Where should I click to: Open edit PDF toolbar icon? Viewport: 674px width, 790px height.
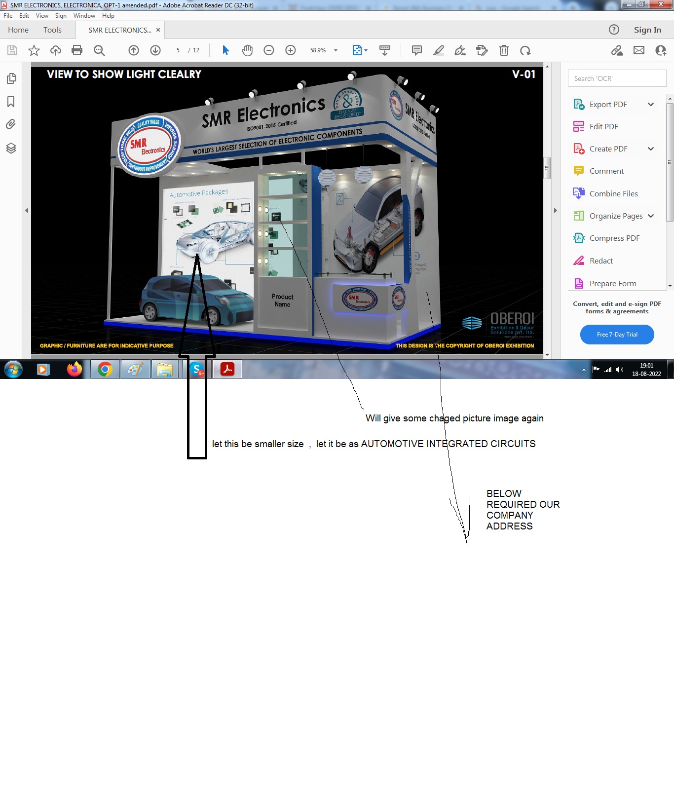(x=482, y=50)
